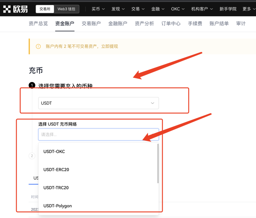The image size is (256, 218).
Task: Choose USDT-ERC20 network option
Action: coord(98,170)
